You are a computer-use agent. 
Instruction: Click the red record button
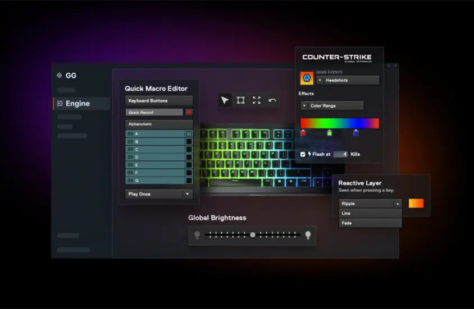(189, 112)
